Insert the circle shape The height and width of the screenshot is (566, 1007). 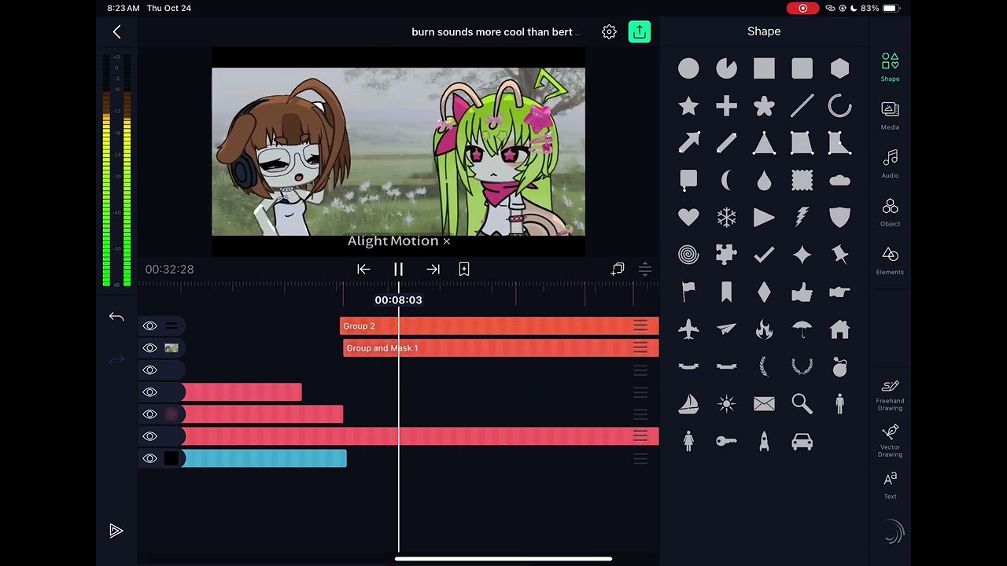[x=688, y=68]
